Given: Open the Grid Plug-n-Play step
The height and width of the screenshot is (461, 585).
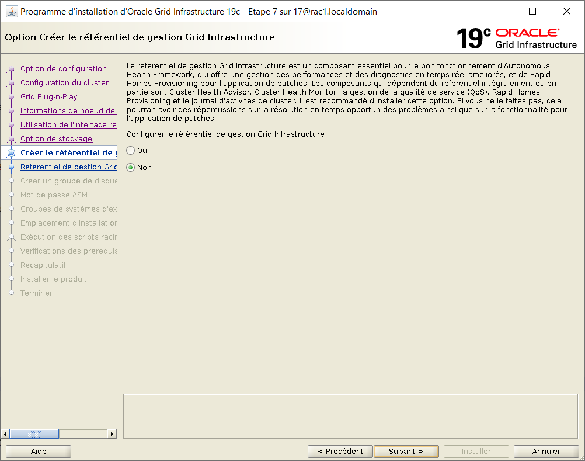Looking at the screenshot, I should 49,96.
